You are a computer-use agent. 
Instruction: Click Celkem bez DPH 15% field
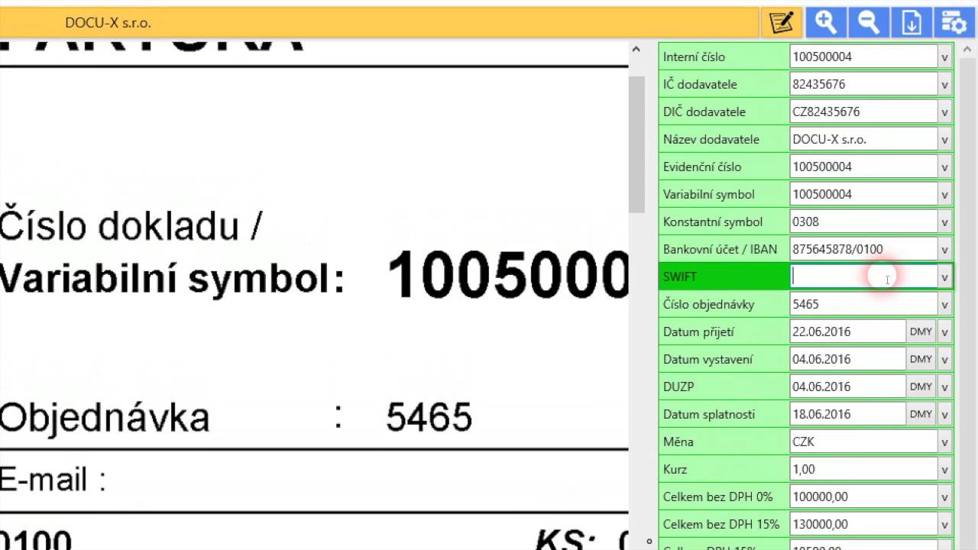(863, 524)
